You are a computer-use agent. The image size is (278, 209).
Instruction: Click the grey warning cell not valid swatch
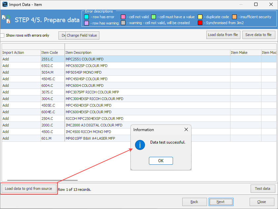click(123, 23)
